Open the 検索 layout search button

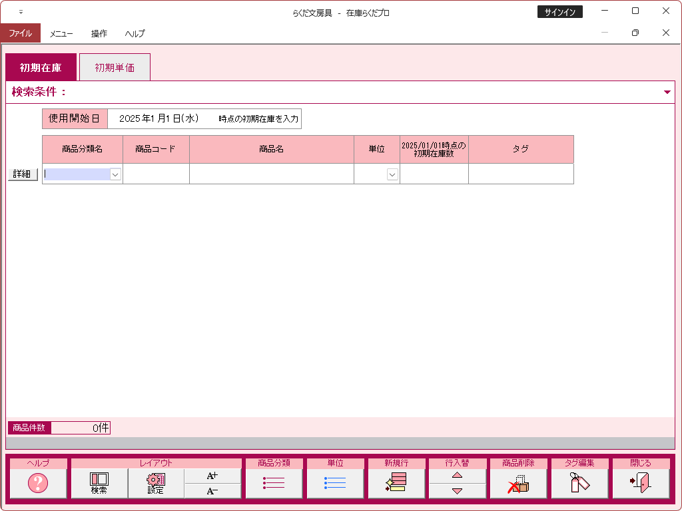[x=99, y=483]
